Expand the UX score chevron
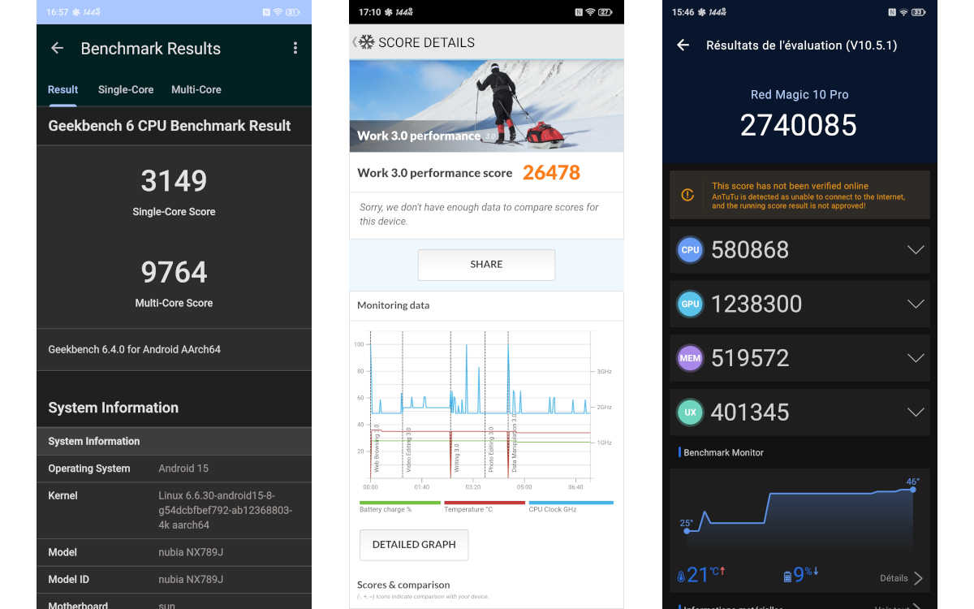This screenshot has width=974, height=609. click(916, 412)
